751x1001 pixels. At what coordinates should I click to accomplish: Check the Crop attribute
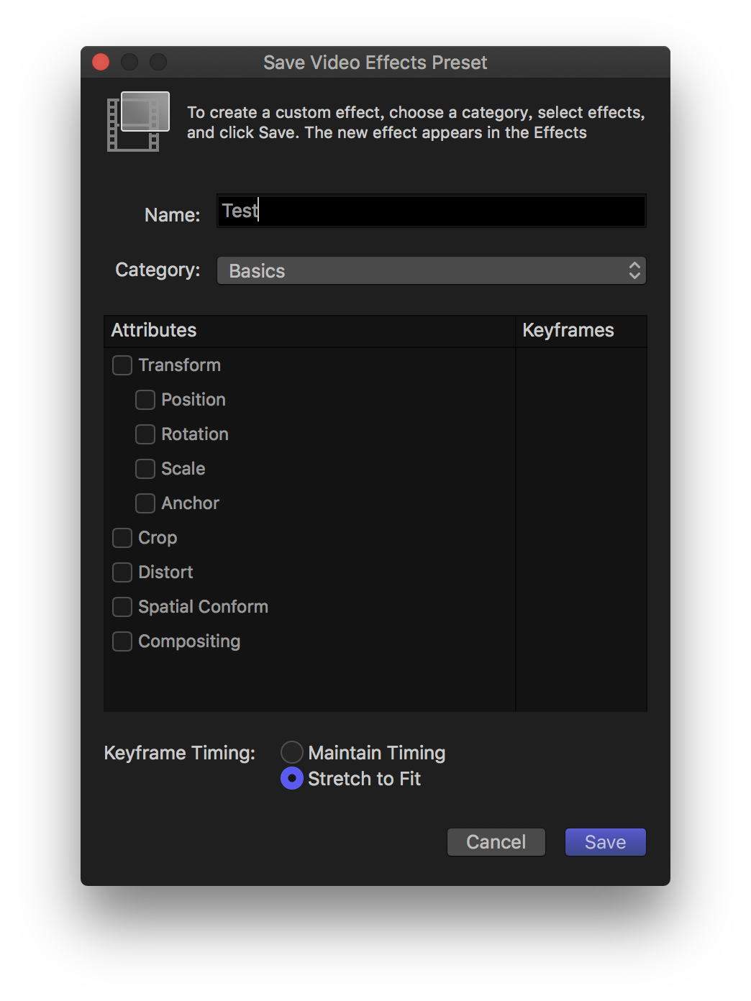(122, 538)
